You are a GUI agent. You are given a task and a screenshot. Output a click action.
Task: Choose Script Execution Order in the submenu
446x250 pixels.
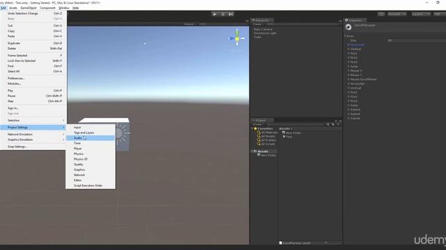(x=91, y=185)
